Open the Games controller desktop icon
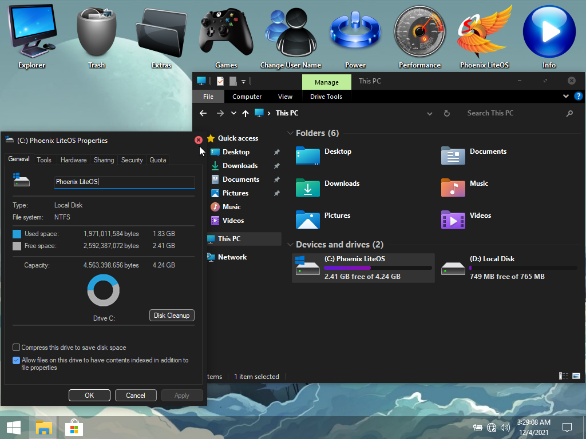Screen dimensions: 586x439 point(226,35)
